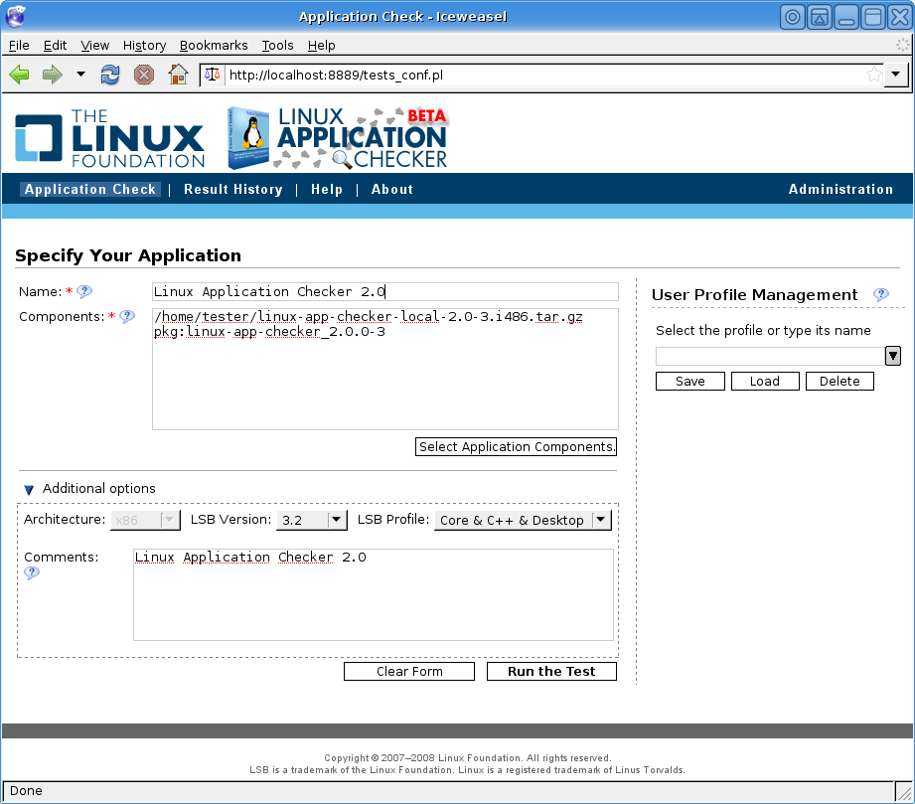This screenshot has height=804, width=915.
Task: Go forward with the green right arrow
Action: 52,75
